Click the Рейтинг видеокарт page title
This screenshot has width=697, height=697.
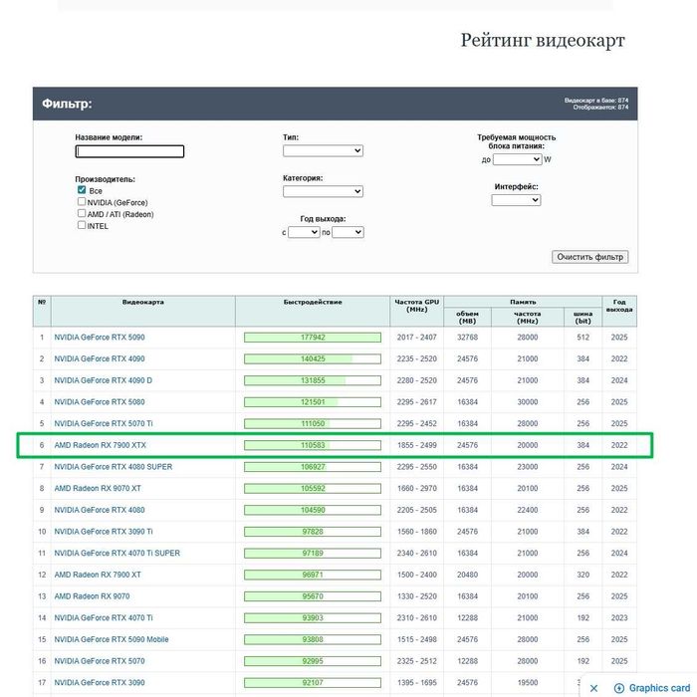click(x=543, y=41)
